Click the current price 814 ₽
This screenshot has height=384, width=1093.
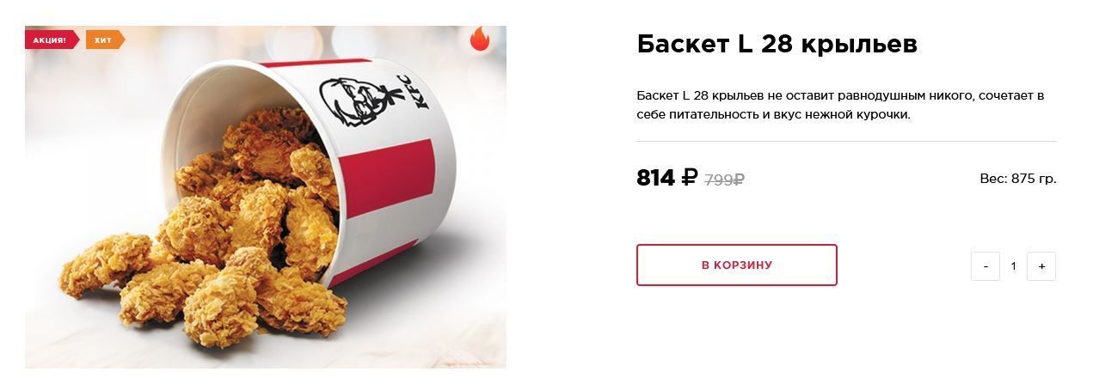coord(667,178)
